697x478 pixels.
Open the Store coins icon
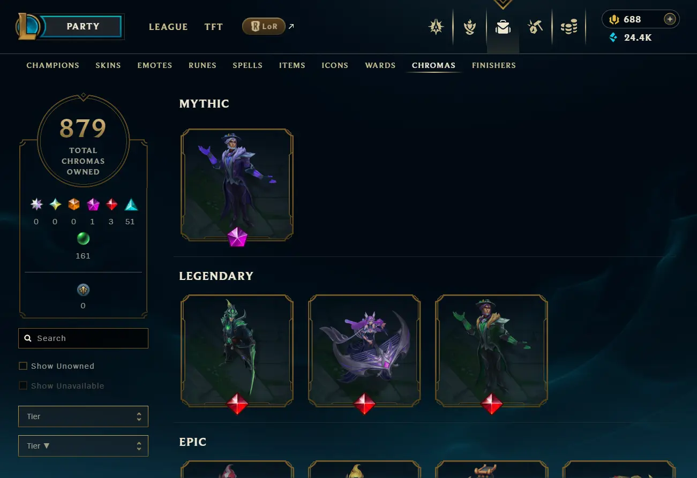point(568,27)
